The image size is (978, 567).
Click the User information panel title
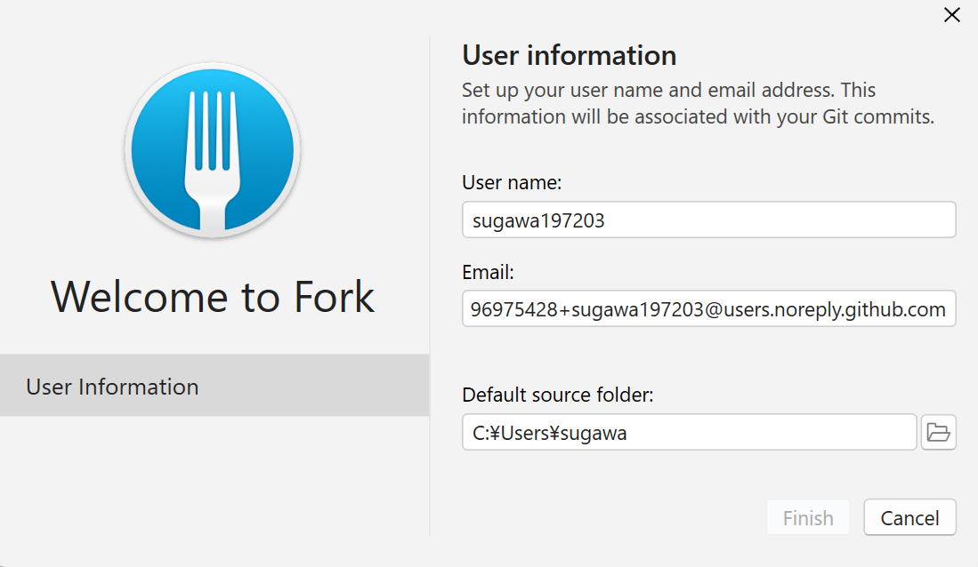[568, 55]
